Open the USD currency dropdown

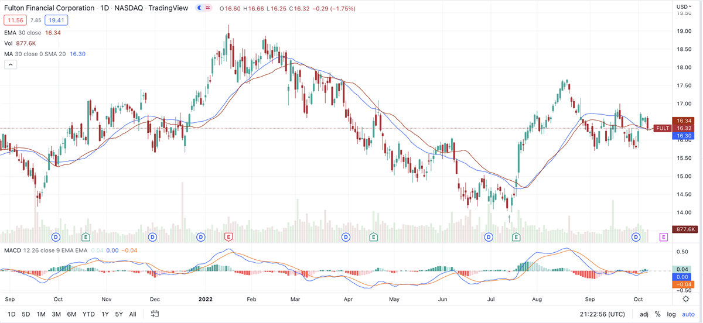(x=684, y=7)
